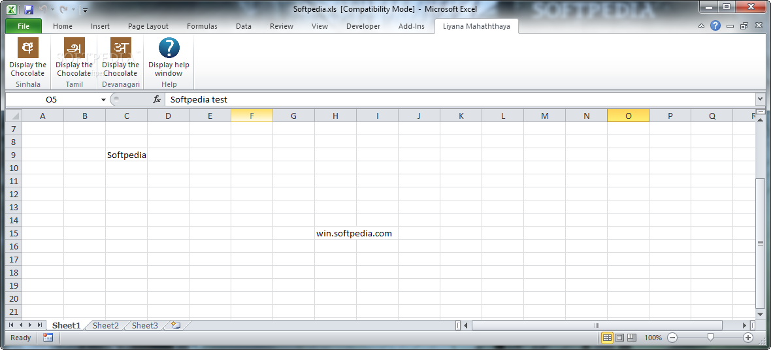This screenshot has width=771, height=350.
Task: Click the horizontal scrollbar thumb
Action: click(597, 325)
